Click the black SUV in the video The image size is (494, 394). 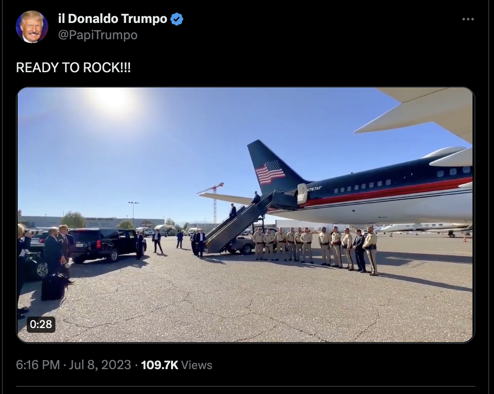pyautogui.click(x=106, y=245)
